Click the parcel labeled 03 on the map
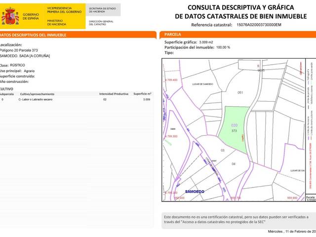This screenshot has width=316, height=237. [x=223, y=150]
